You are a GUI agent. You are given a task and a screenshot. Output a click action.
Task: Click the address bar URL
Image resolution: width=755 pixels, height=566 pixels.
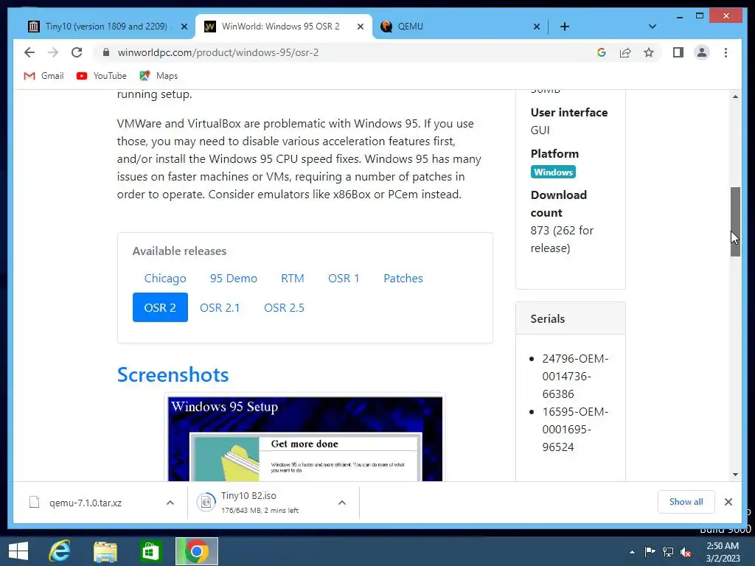click(218, 52)
